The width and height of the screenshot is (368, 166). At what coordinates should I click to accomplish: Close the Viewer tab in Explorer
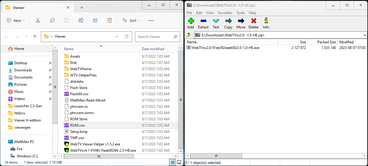[68, 7]
